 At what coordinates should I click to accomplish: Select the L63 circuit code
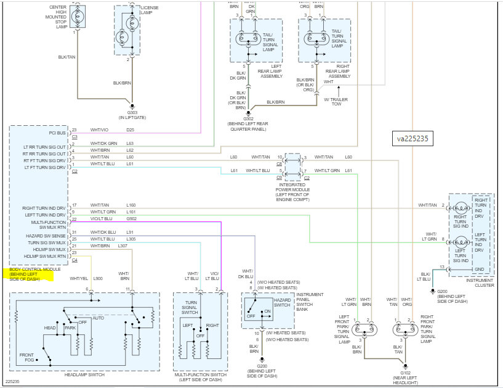[x=130, y=143]
